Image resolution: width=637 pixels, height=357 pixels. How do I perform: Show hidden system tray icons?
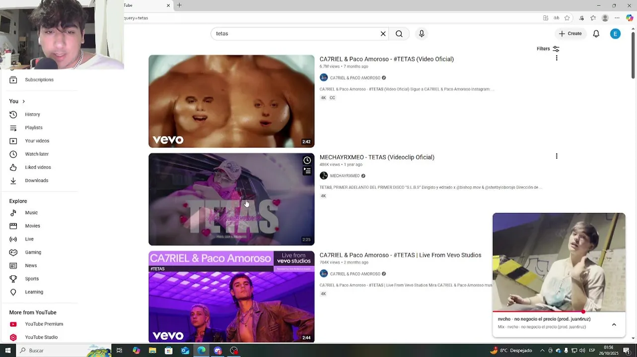click(542, 351)
